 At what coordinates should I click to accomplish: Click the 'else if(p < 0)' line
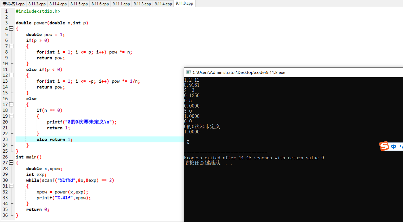coord(44,69)
